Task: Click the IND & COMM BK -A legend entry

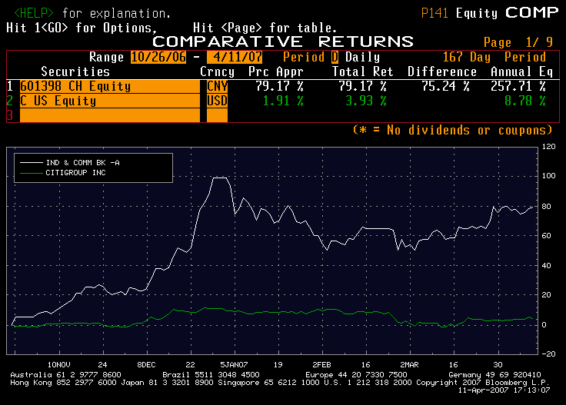Action: click(x=82, y=163)
